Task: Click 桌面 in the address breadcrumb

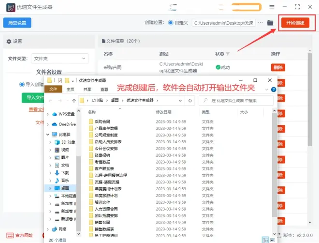Action: [x=115, y=100]
